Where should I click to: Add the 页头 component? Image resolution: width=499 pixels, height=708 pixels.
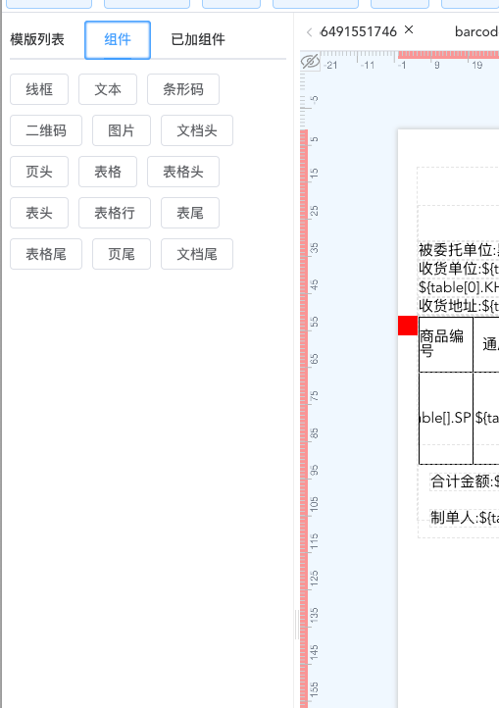point(39,172)
